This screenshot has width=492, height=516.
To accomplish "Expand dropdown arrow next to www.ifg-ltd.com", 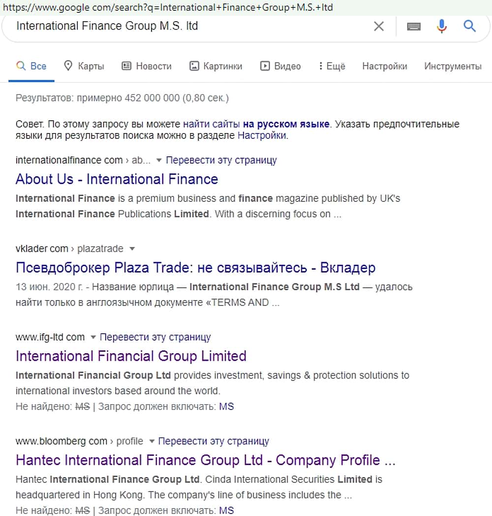I will tap(92, 338).
